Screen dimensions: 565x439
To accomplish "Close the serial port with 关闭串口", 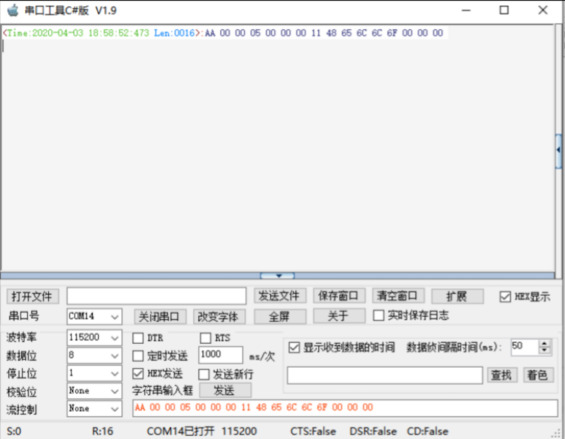I will point(159,317).
